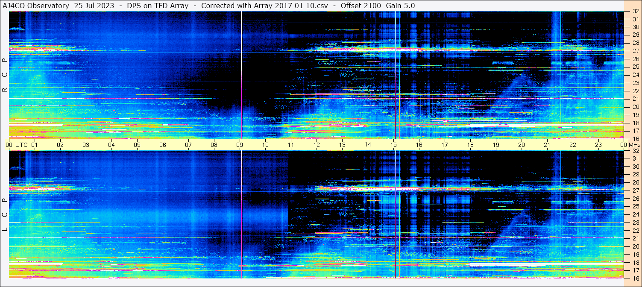The image size is (642, 287).
Task: Click the L C P panel label
Action: point(5,215)
